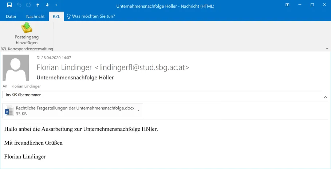Image resolution: width=331 pixels, height=169 pixels.
Task: Switch to the Nachricht ribbon tab
Action: coord(35,16)
